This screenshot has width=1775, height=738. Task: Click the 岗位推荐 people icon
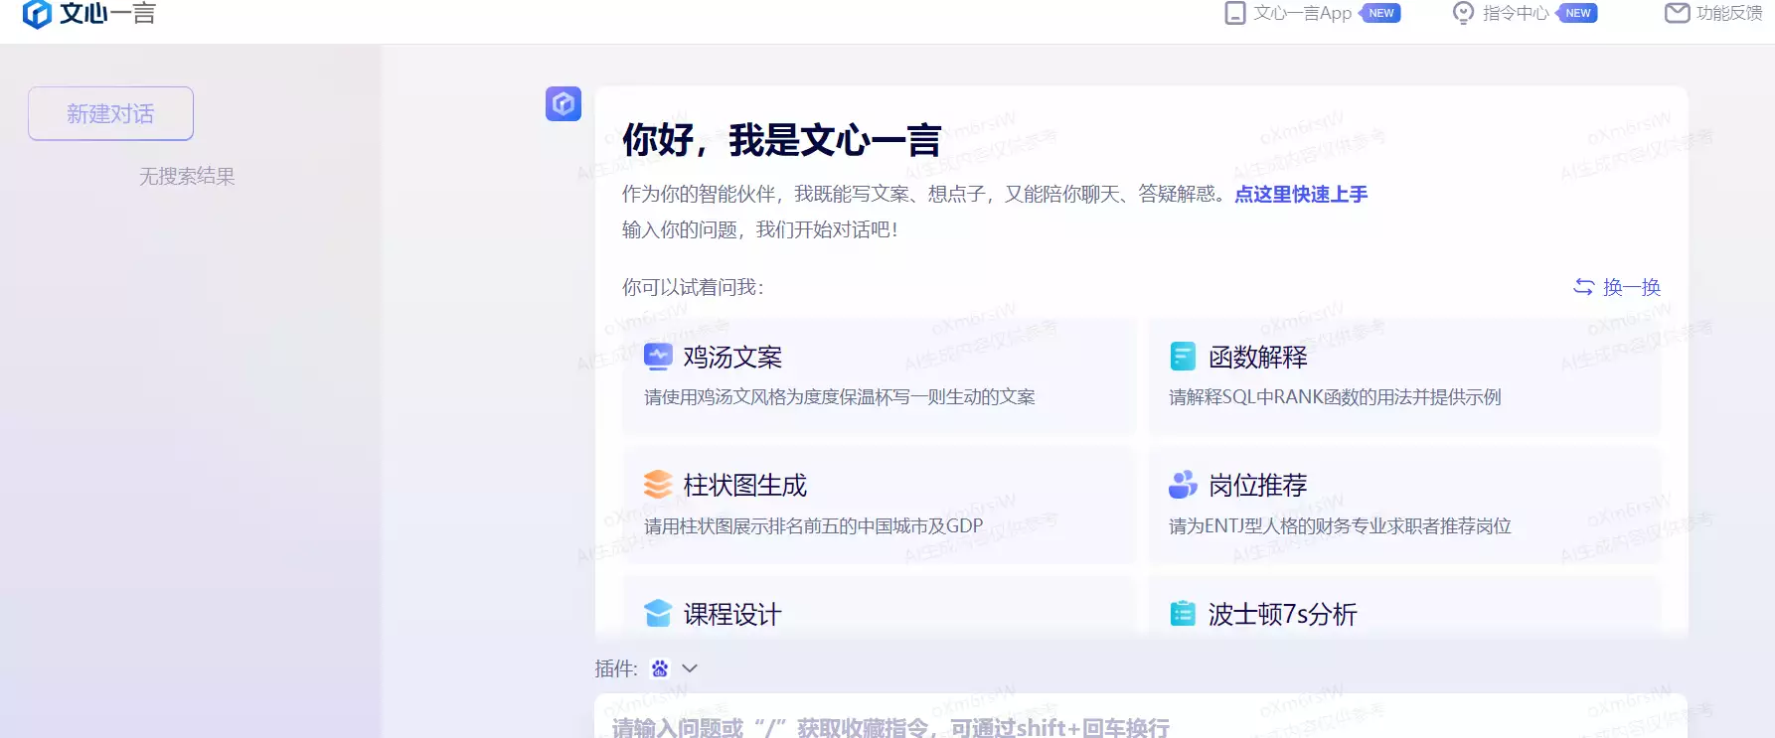click(1183, 485)
